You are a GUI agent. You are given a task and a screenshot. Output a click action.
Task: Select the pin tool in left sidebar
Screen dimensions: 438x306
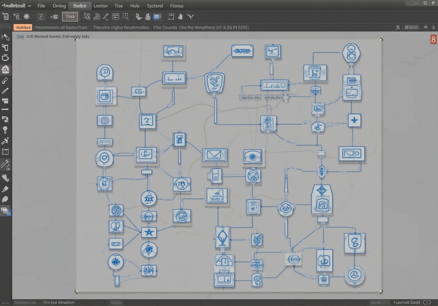tap(5, 130)
